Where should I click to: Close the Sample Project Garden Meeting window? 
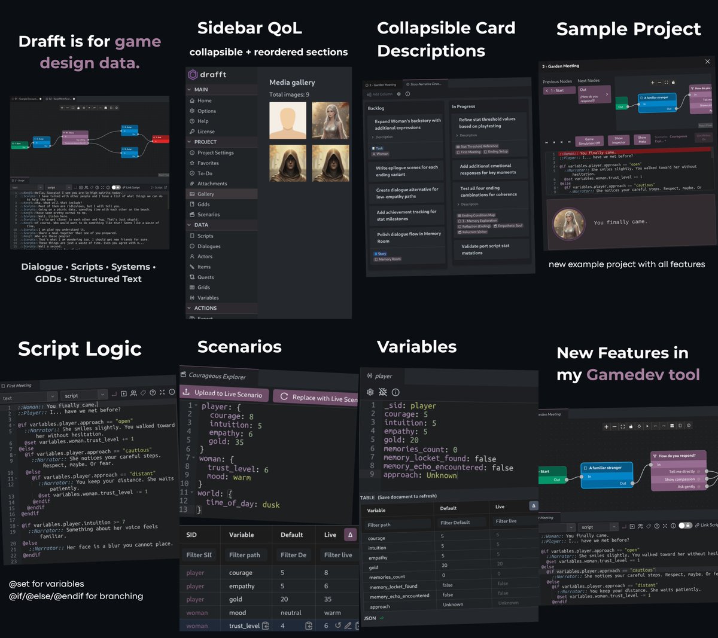pyautogui.click(x=707, y=62)
